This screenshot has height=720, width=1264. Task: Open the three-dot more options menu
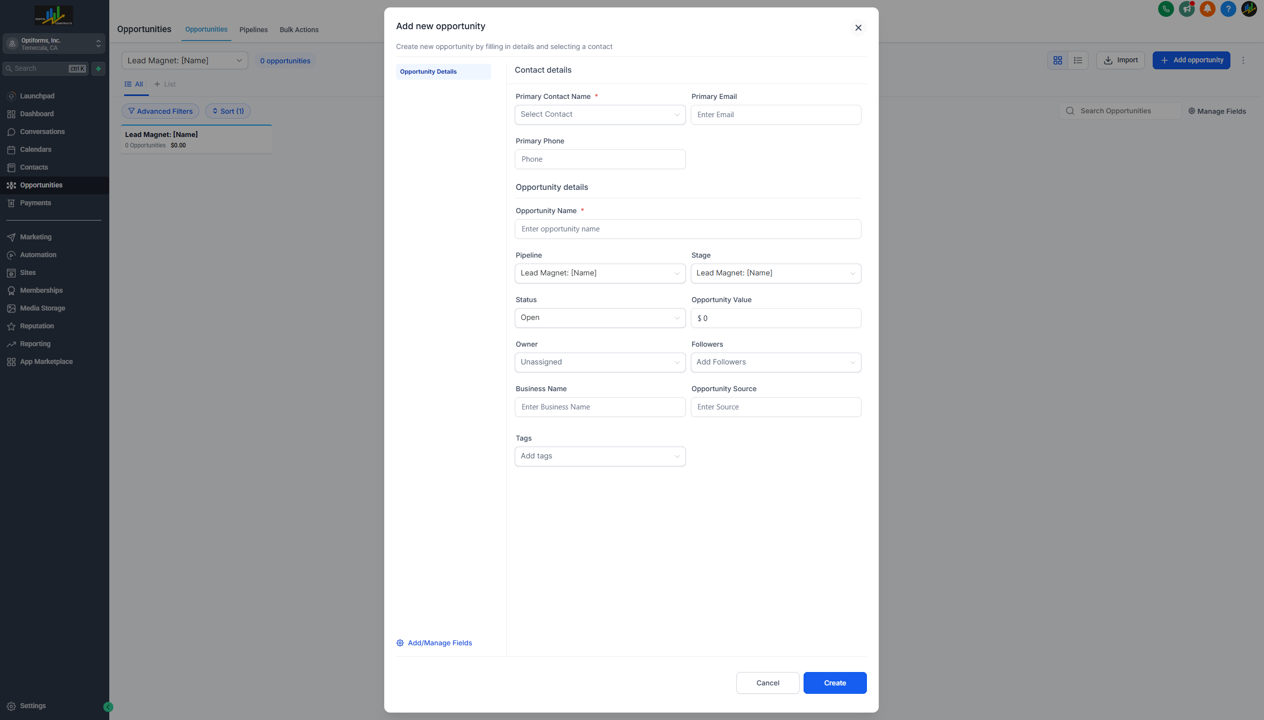pos(1243,60)
